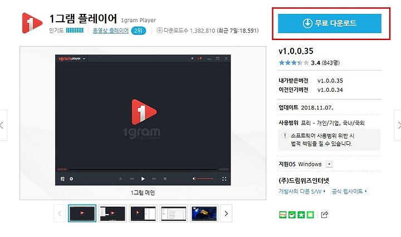The image size is (401, 237).
Task: Select the fourth settings screenshot thumbnail
Action: (x=174, y=213)
